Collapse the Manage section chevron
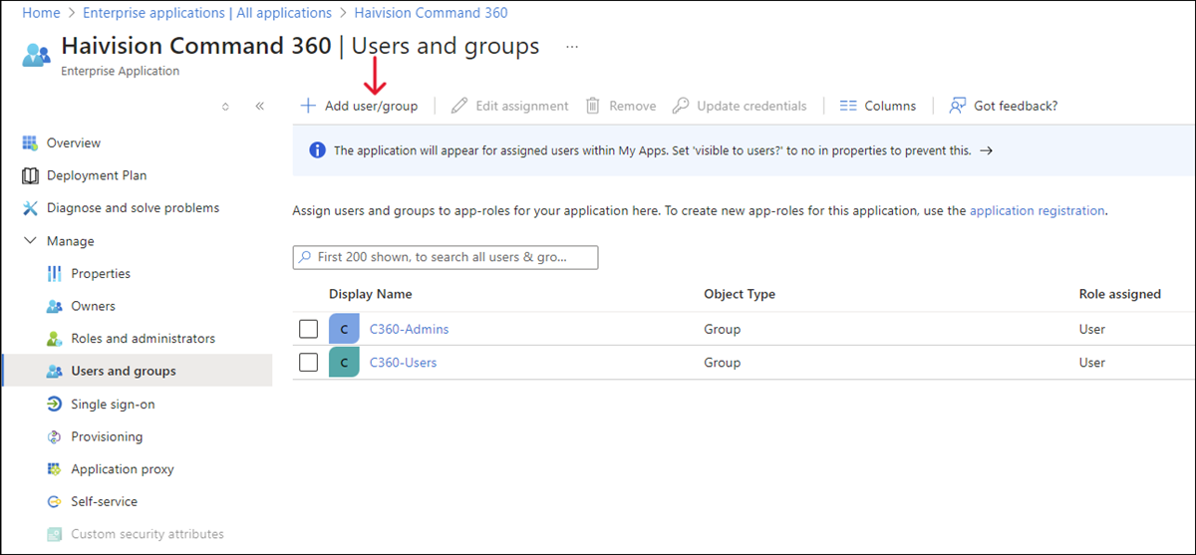The height and width of the screenshot is (555, 1196). point(29,241)
